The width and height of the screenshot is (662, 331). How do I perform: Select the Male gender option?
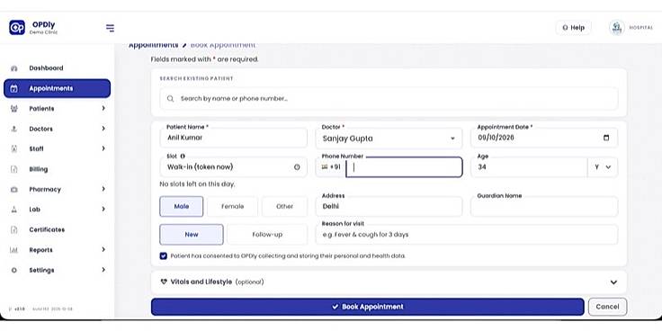tap(182, 207)
